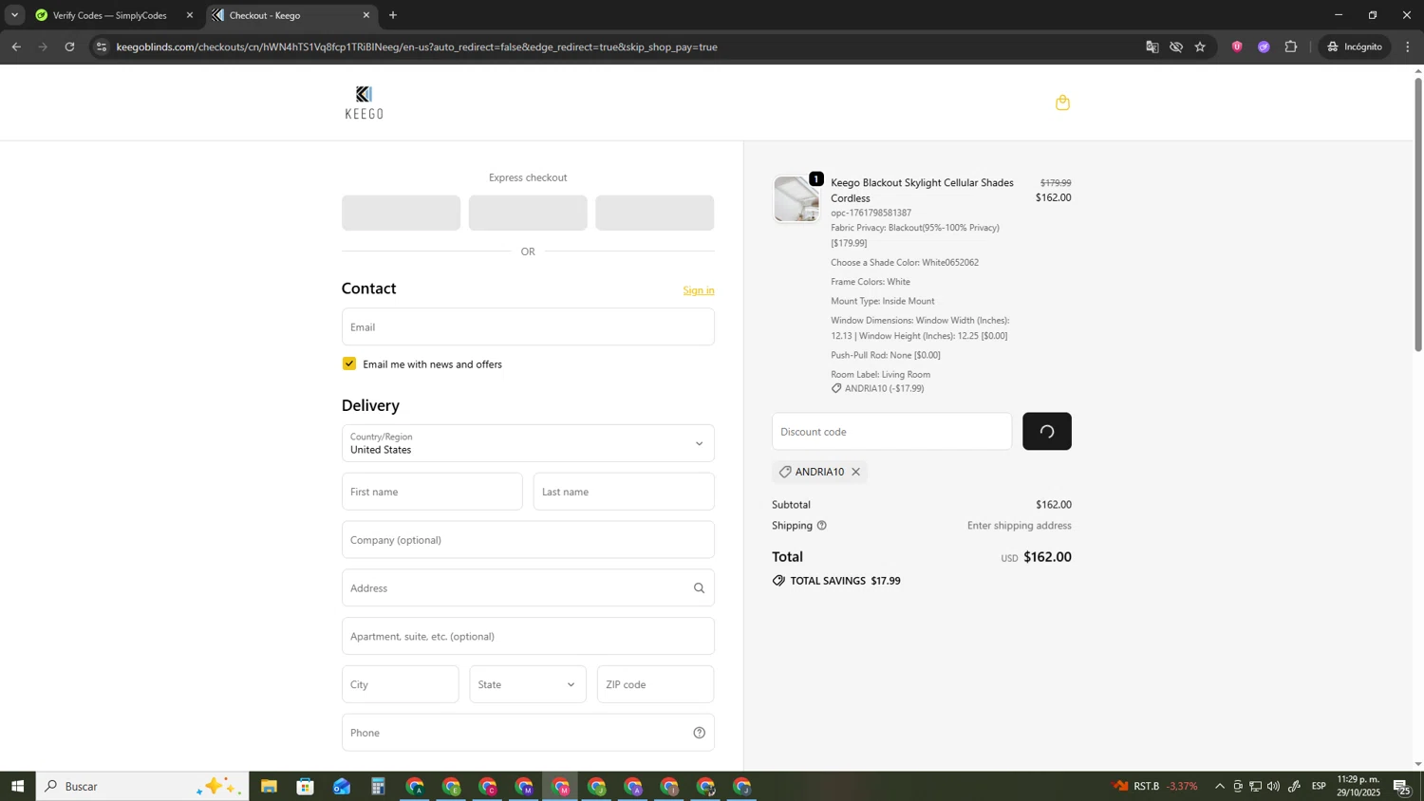
Task: Click the Discount code field
Action: pos(891,432)
